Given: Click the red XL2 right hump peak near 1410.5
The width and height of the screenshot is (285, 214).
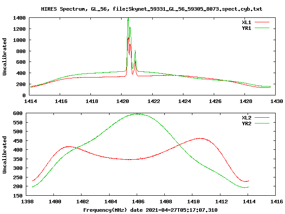Looking at the screenshot, I should click(x=199, y=139).
